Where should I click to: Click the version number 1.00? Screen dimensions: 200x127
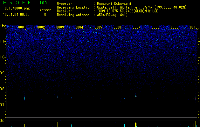point(43,3)
